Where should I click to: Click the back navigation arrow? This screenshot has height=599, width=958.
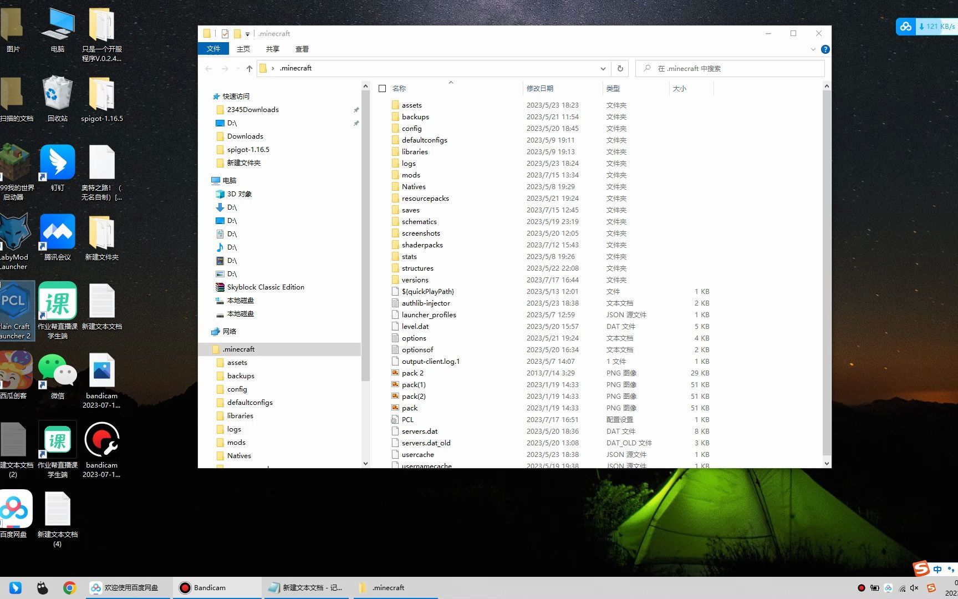click(208, 68)
